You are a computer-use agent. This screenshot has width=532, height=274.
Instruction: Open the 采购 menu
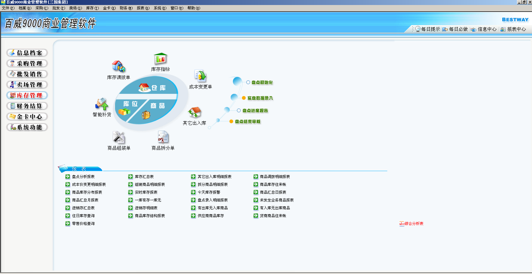pos(42,8)
